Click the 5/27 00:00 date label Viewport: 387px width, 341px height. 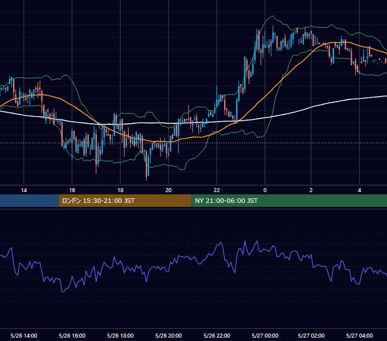(265, 335)
